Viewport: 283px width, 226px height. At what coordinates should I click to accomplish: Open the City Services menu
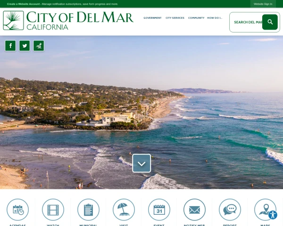pos(175,18)
